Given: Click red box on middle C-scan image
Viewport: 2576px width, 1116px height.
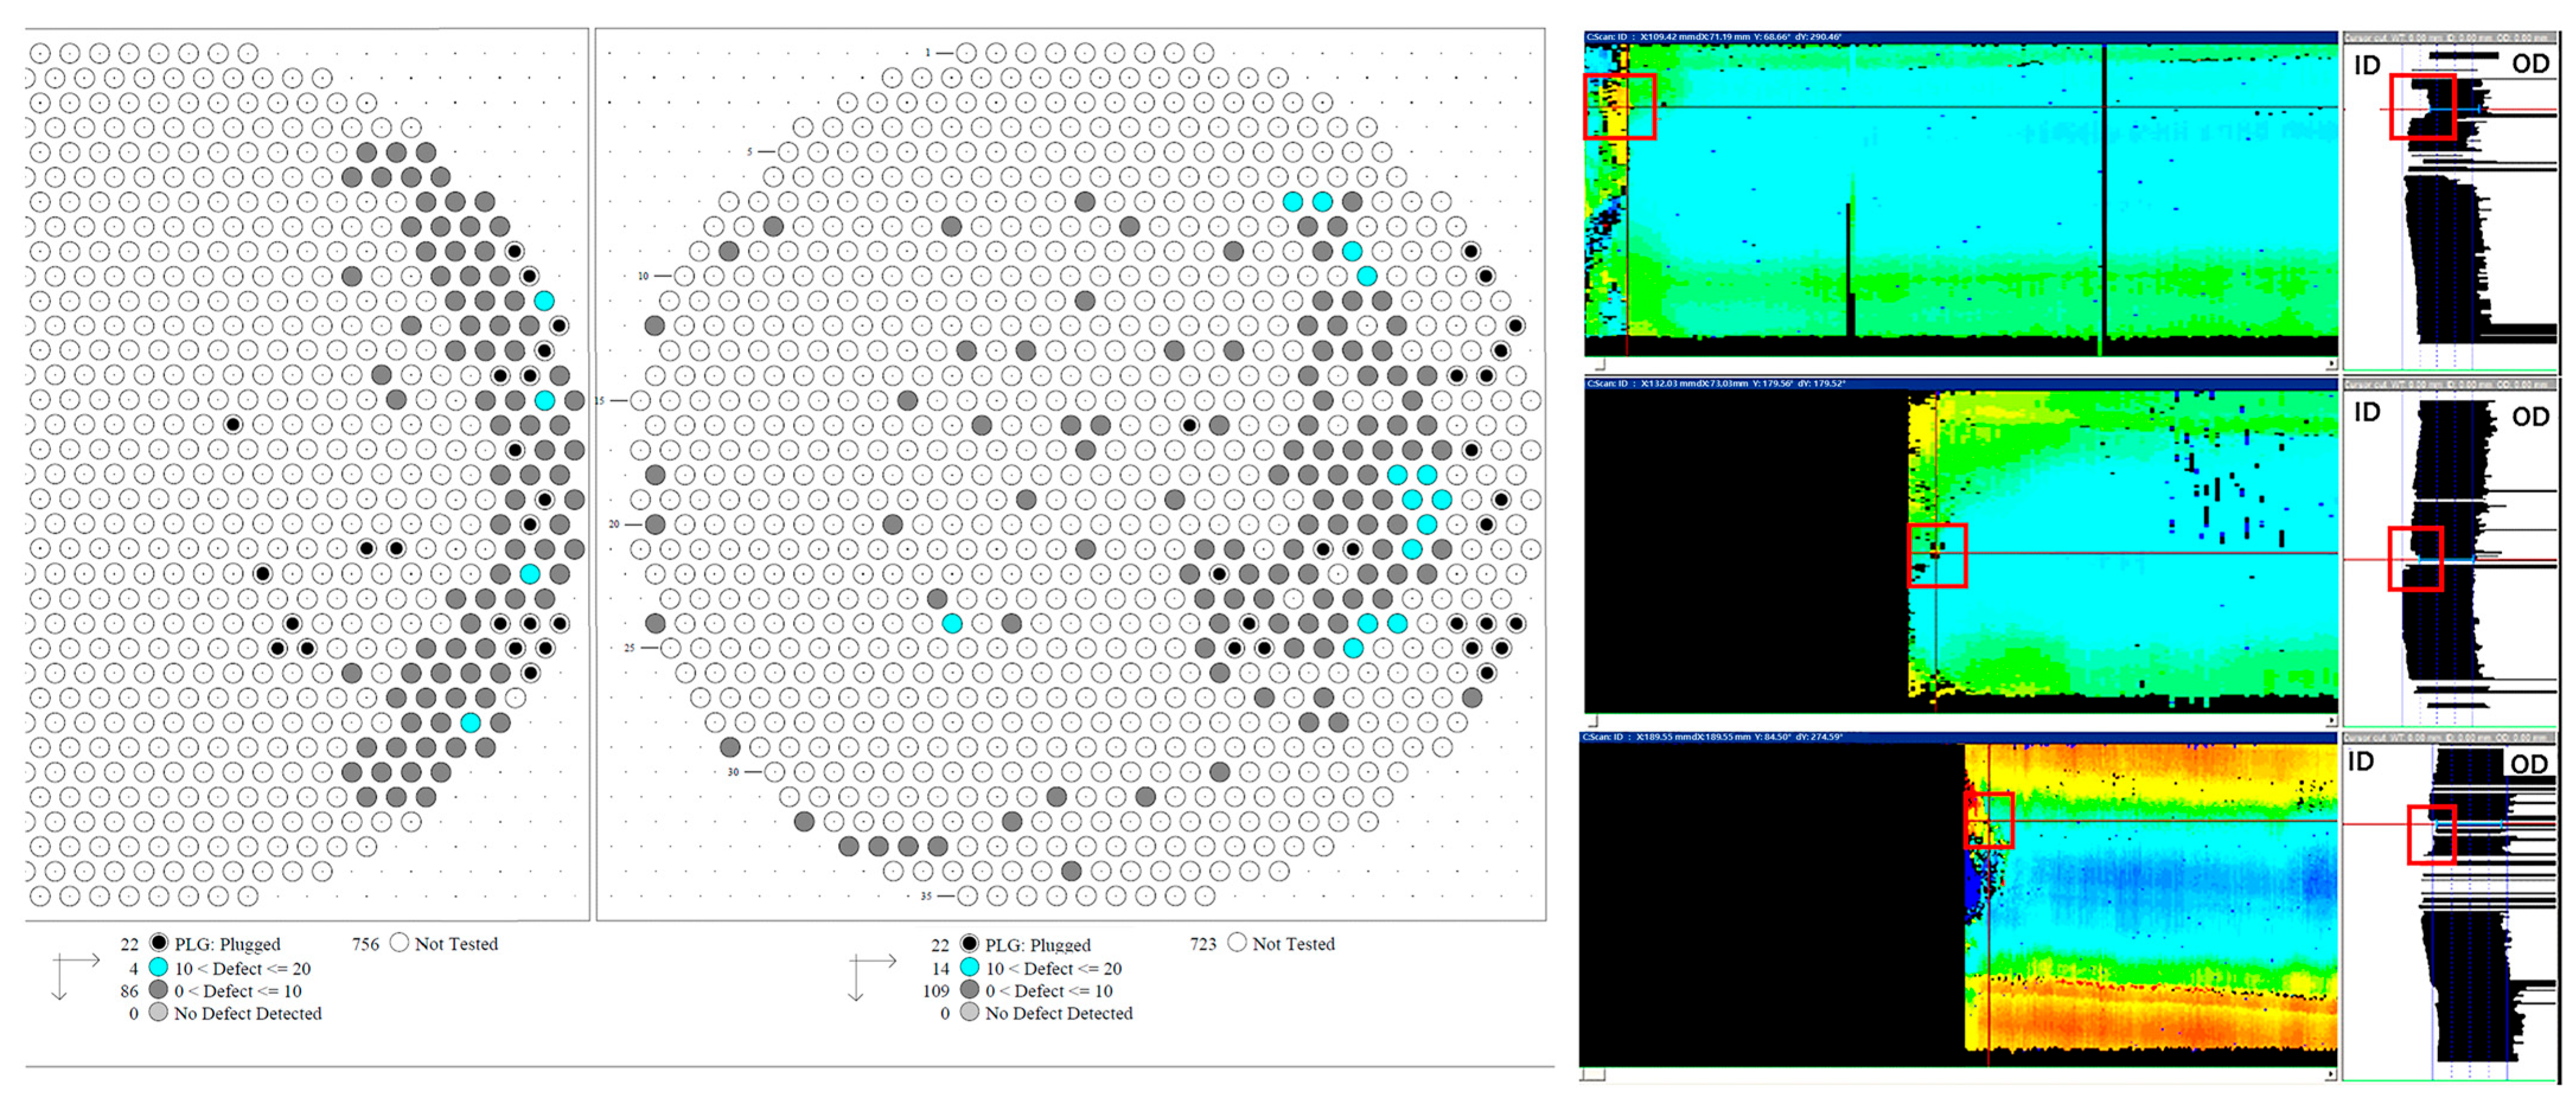Looking at the screenshot, I should (x=1937, y=556).
